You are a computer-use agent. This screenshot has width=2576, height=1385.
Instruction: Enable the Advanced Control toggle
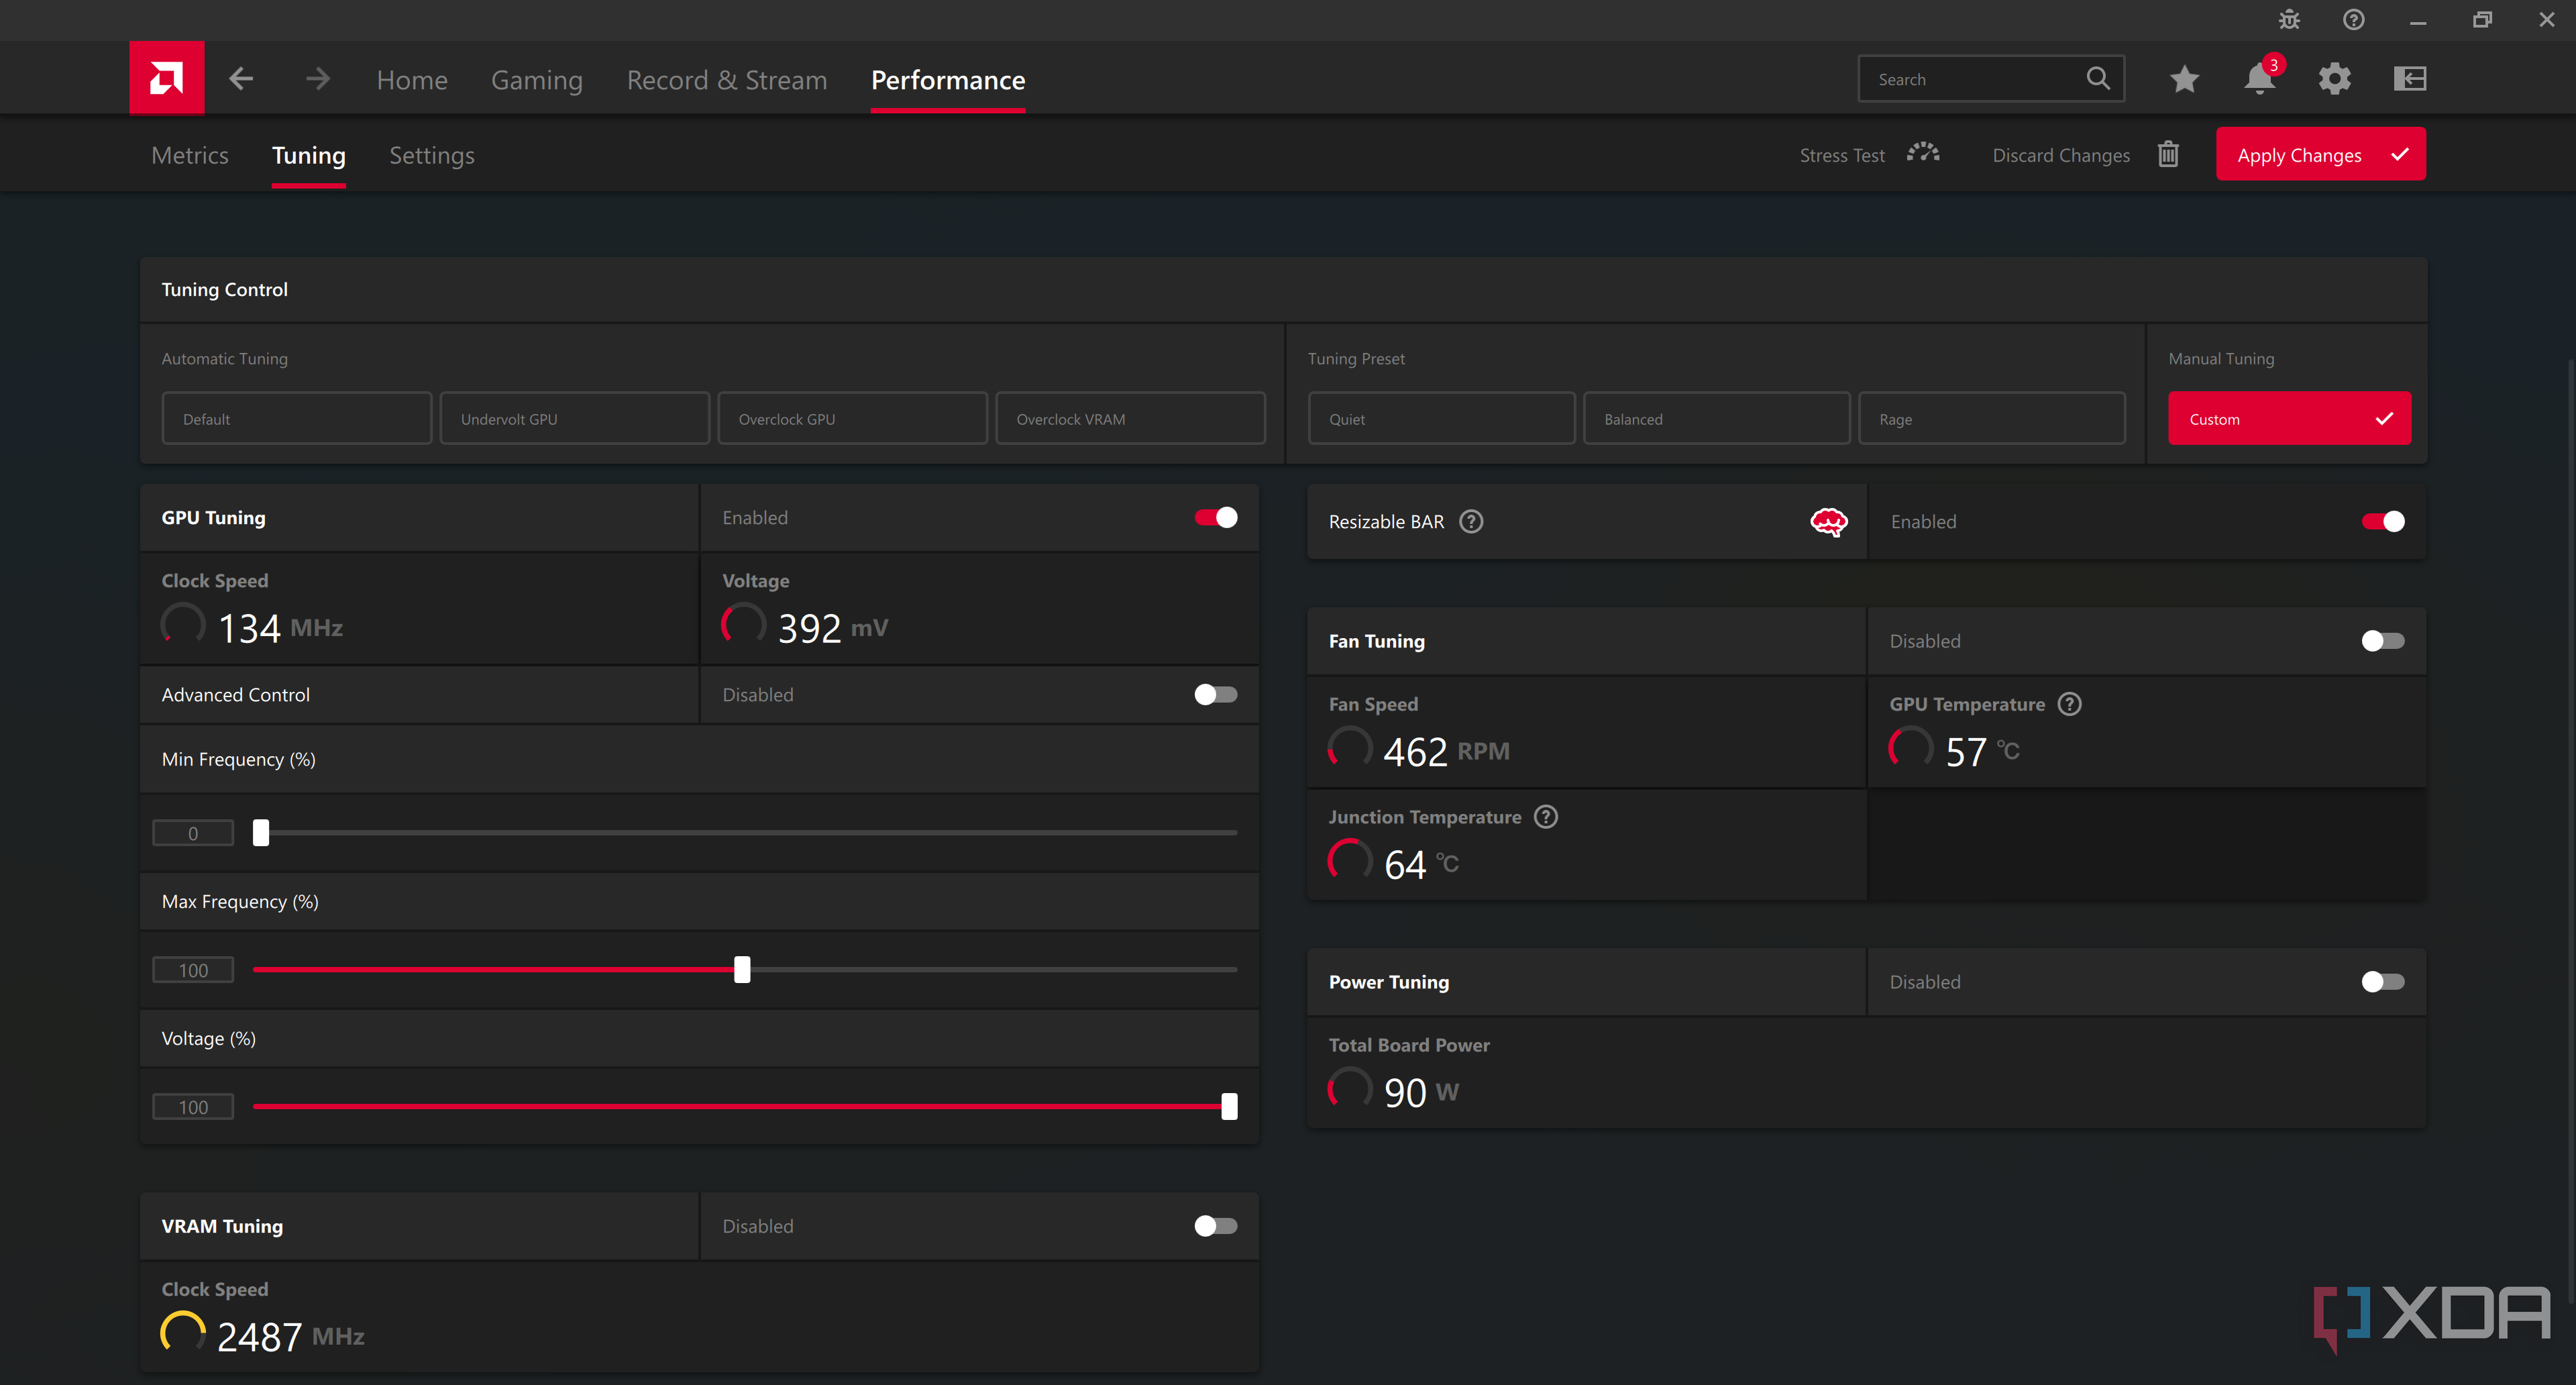pos(1215,694)
